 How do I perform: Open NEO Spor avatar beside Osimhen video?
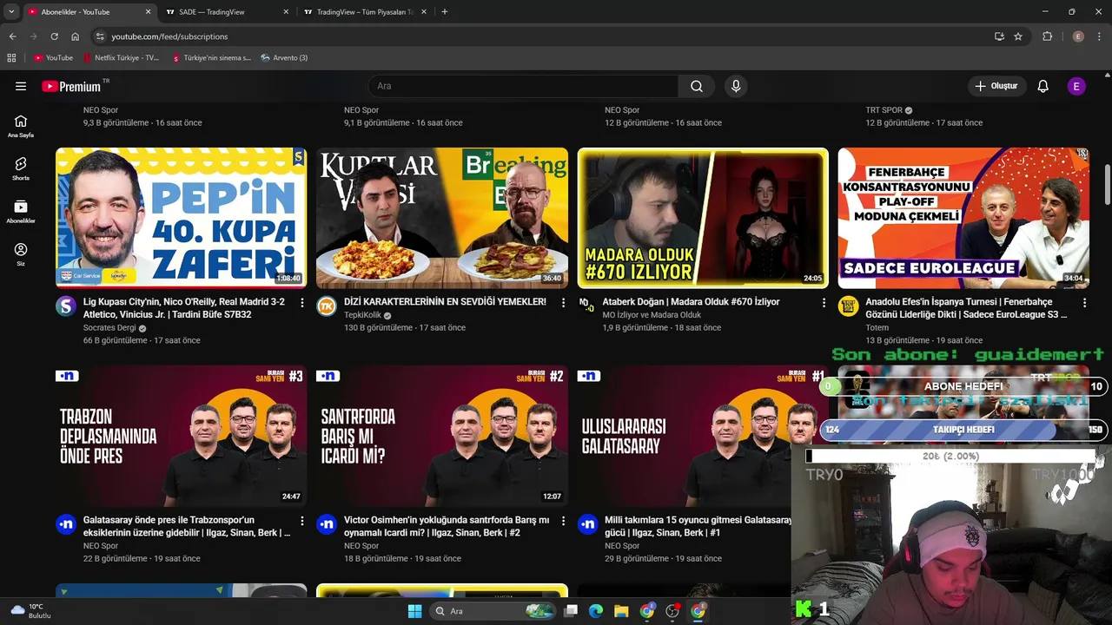coord(327,523)
